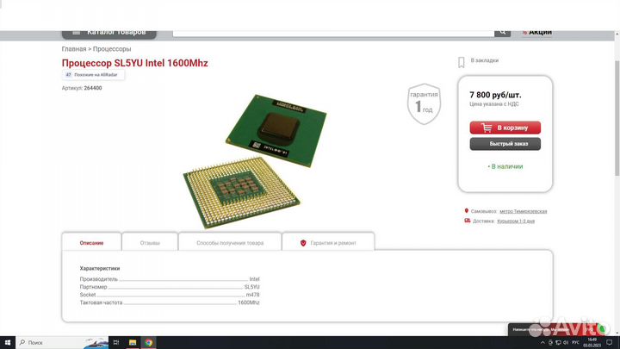Click the shield icon in warranty tab
620x349 pixels.
[303, 243]
